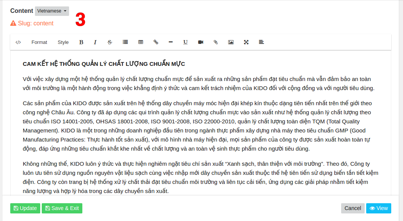Click the Save & Exit button

point(62,208)
